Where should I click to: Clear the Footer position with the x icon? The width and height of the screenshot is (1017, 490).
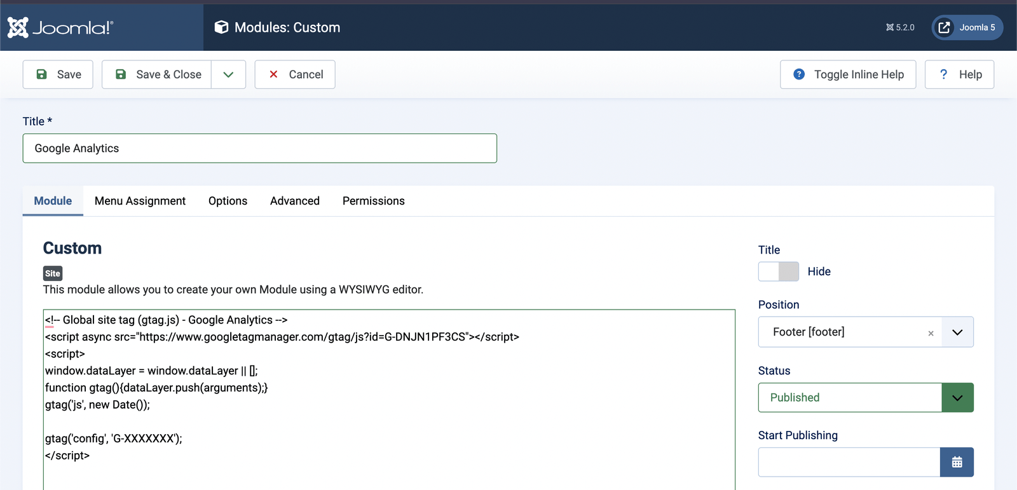tap(931, 333)
